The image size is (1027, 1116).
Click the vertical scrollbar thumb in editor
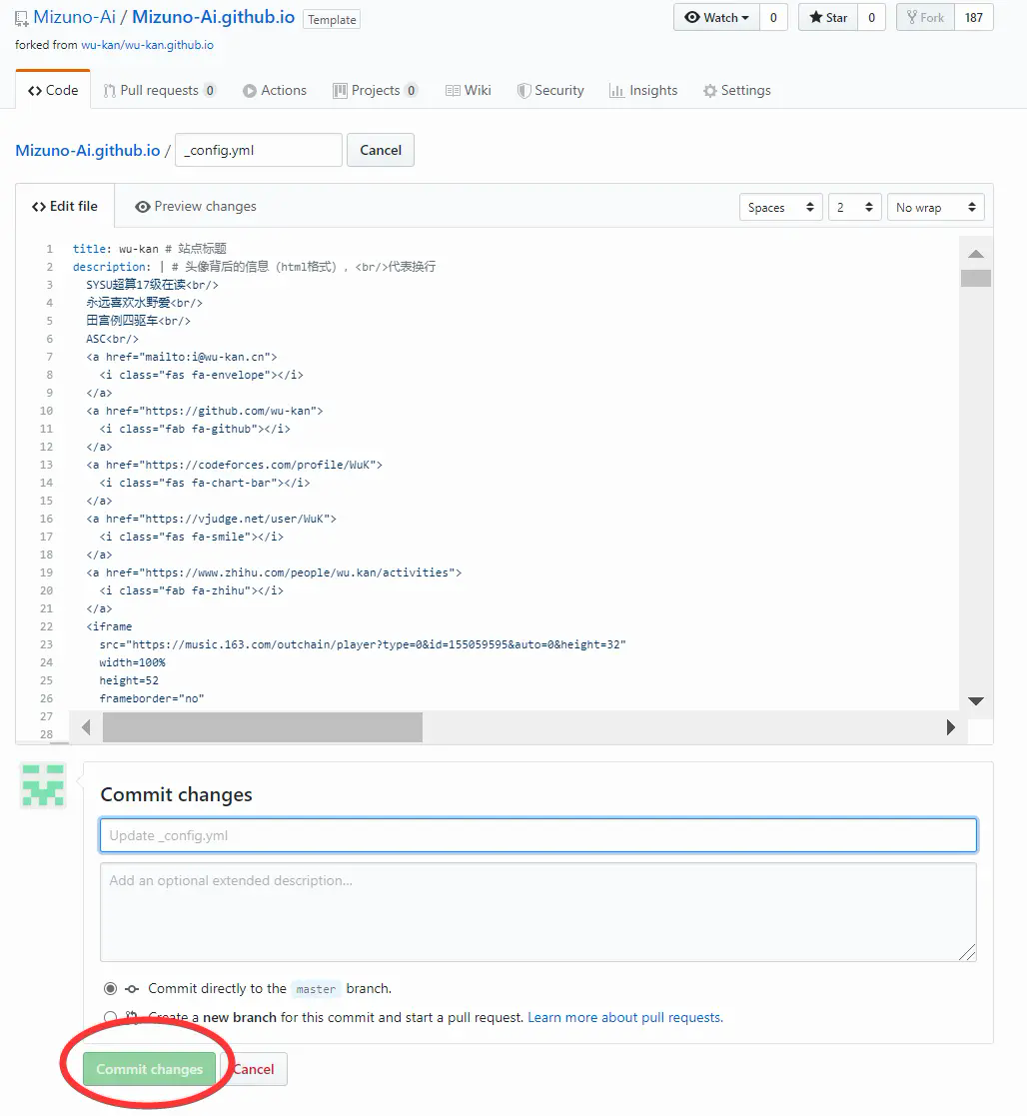coord(976,279)
